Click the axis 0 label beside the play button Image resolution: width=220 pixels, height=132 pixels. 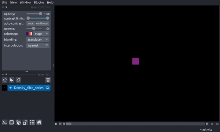pyautogui.click(x=56, y=124)
